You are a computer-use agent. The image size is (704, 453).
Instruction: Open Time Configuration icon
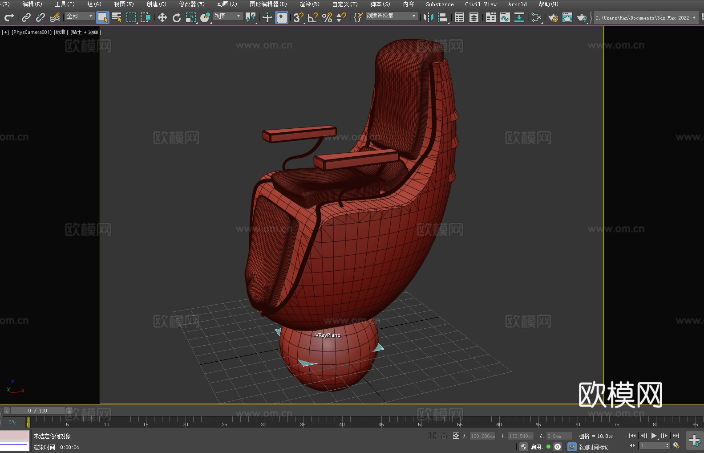[x=676, y=445]
